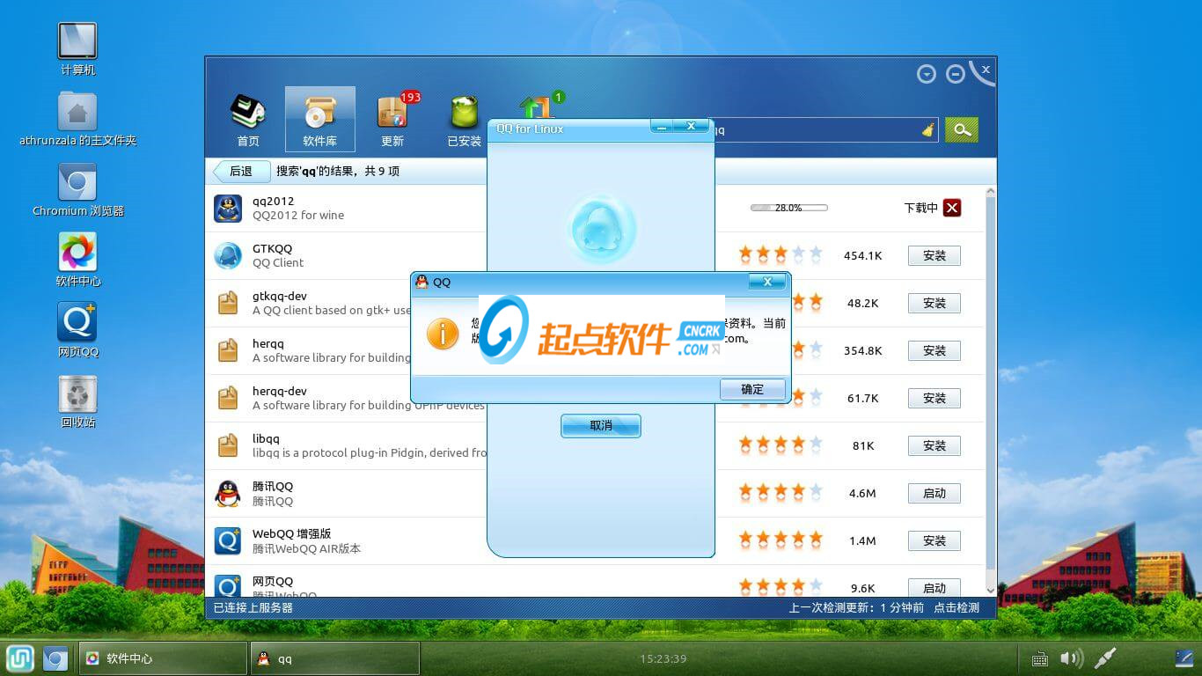Screen dimensions: 1202x676
Task: Switch to 软件中心 taskbar window button
Action: point(163,658)
